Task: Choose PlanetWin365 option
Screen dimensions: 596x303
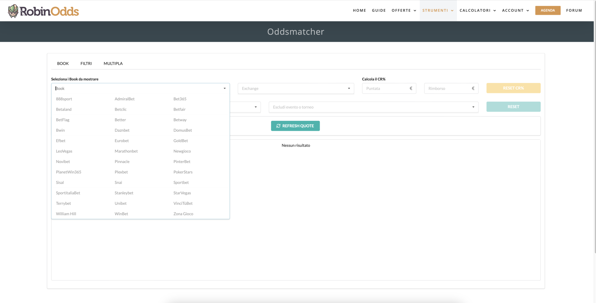Action: pyautogui.click(x=69, y=172)
